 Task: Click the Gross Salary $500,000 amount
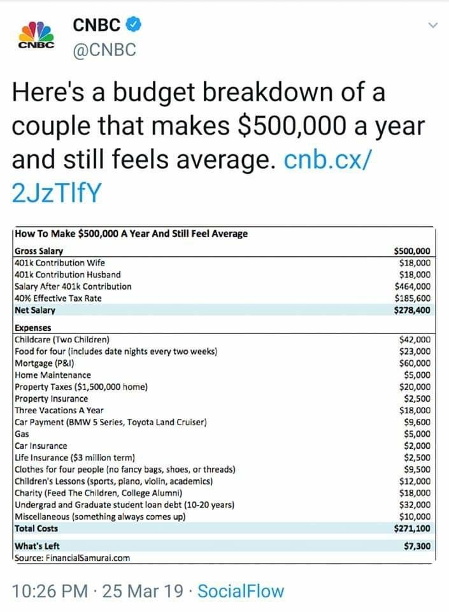[x=412, y=251]
